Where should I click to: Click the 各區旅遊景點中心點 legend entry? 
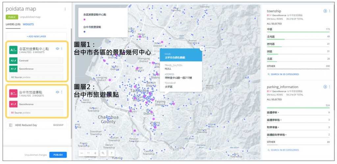point(94,15)
